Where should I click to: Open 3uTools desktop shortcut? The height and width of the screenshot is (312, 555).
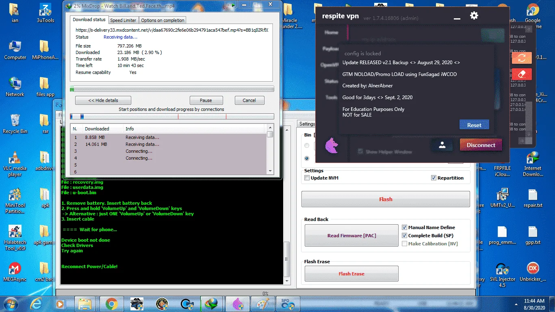pos(45,13)
